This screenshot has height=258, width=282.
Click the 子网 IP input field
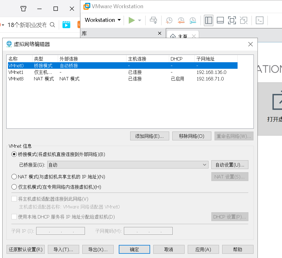coord(60,231)
